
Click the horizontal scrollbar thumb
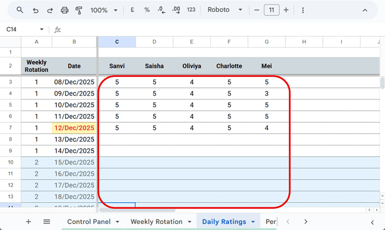[137, 210]
